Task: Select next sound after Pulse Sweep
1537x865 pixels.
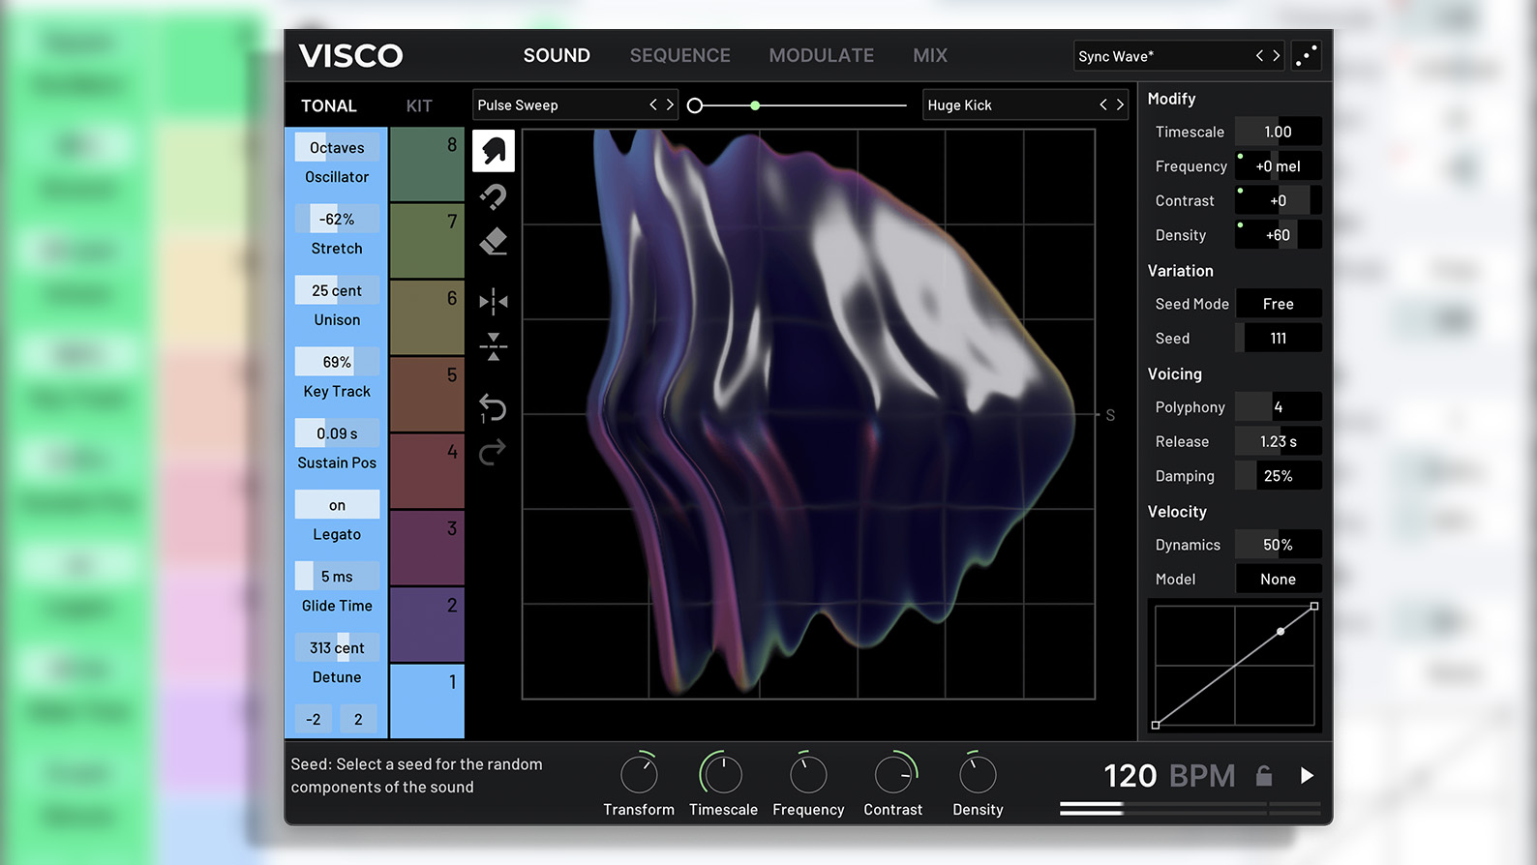Action: pos(670,104)
